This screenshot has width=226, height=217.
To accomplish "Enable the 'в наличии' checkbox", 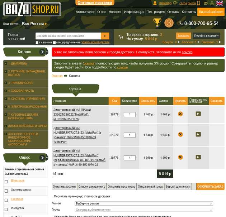I will [x=37, y=43].
